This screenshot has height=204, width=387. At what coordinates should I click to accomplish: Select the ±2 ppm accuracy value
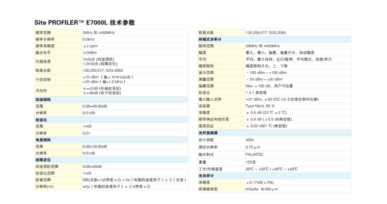tap(90, 46)
